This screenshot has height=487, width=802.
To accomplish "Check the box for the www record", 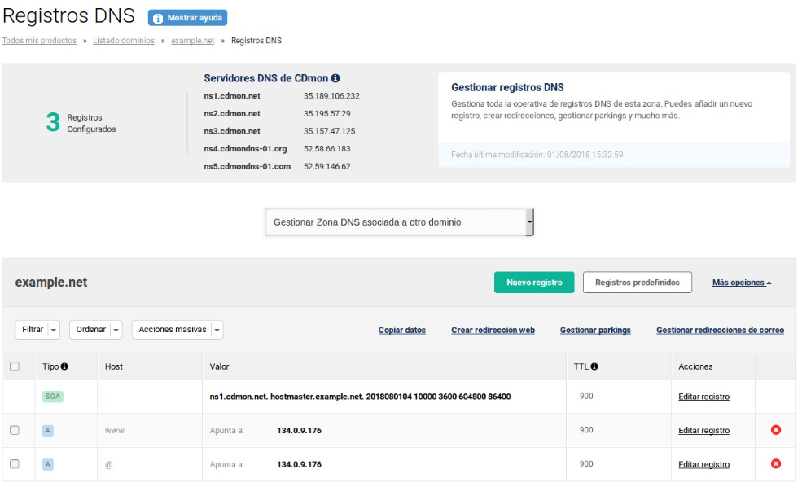I will (x=15, y=430).
